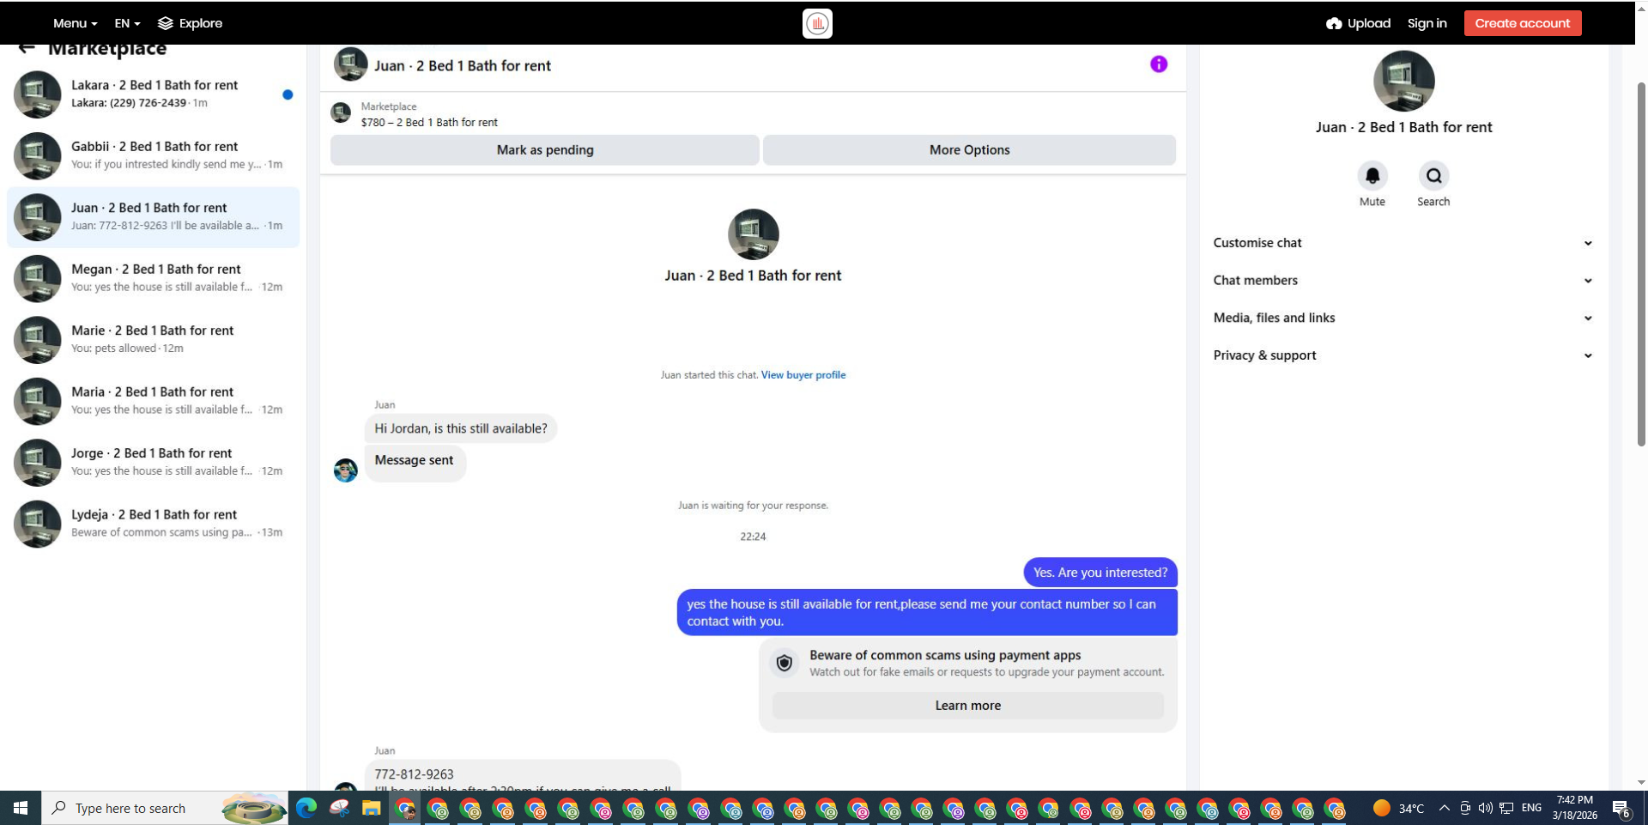Viewport: 1648px width, 825px height.
Task: Click 'Yes. Are you interested?' message bubble
Action: coord(1100,573)
